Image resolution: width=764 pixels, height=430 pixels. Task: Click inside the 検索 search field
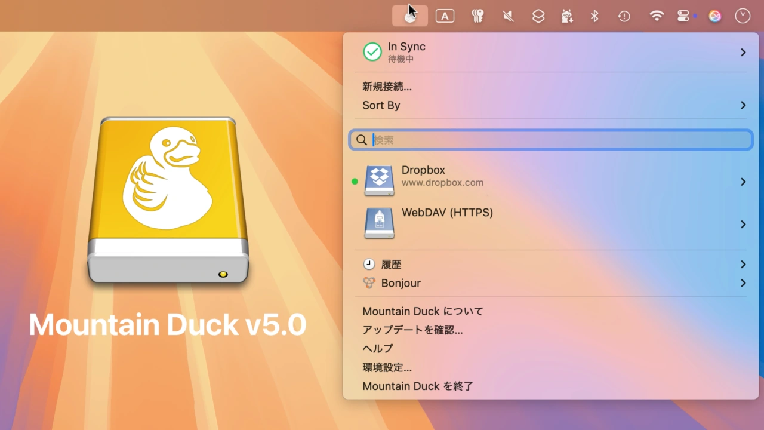click(x=550, y=139)
